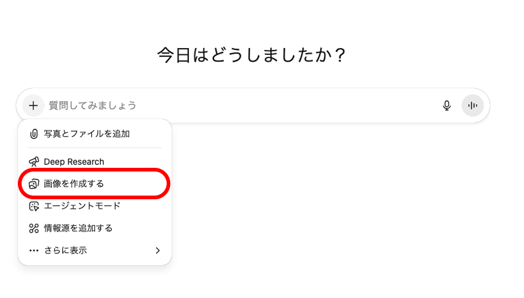
Task: Click the three-dots icon beside さらに表示
Action: click(x=34, y=250)
